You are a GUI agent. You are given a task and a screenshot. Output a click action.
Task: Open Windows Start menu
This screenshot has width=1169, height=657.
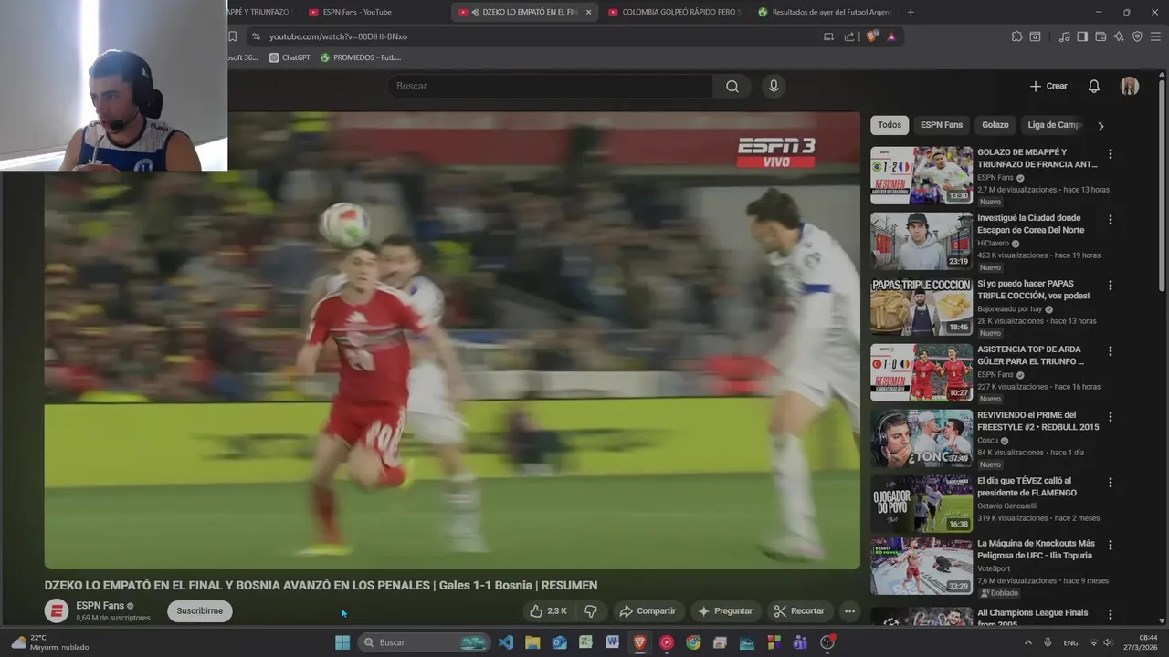tap(342, 642)
